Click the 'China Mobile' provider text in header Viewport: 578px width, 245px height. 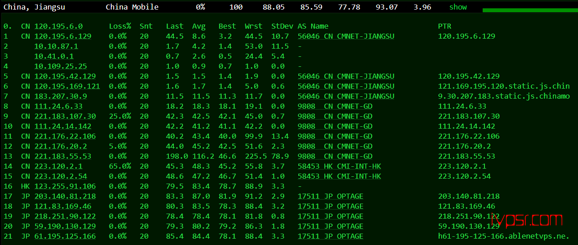pyautogui.click(x=132, y=7)
